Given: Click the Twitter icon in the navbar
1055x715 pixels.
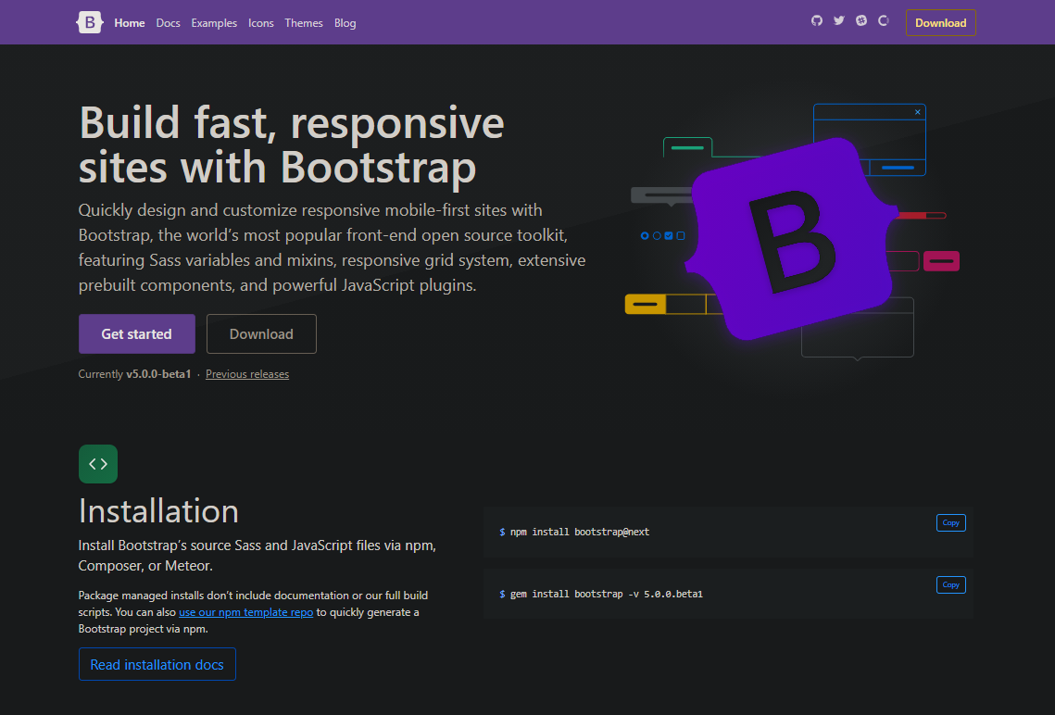Looking at the screenshot, I should pyautogui.click(x=838, y=21).
